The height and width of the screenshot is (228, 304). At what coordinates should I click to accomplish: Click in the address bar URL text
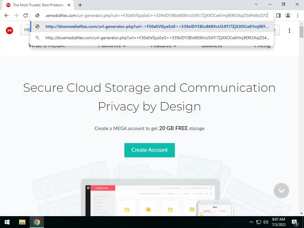pyautogui.click(x=156, y=15)
